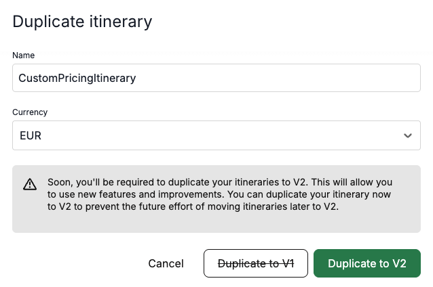Click the middle of the Currency combo box
The width and height of the screenshot is (433, 287).
tap(216, 135)
